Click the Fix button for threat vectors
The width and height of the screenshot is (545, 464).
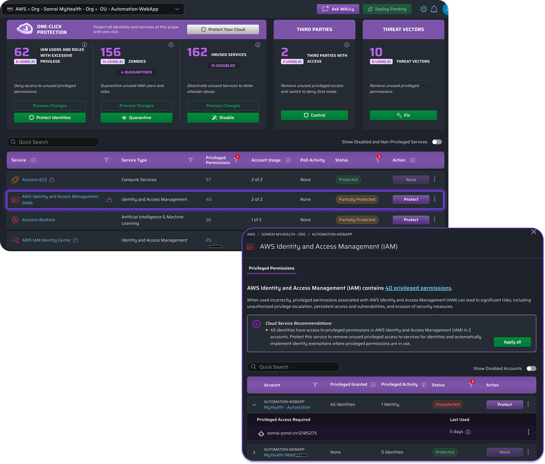pos(404,115)
